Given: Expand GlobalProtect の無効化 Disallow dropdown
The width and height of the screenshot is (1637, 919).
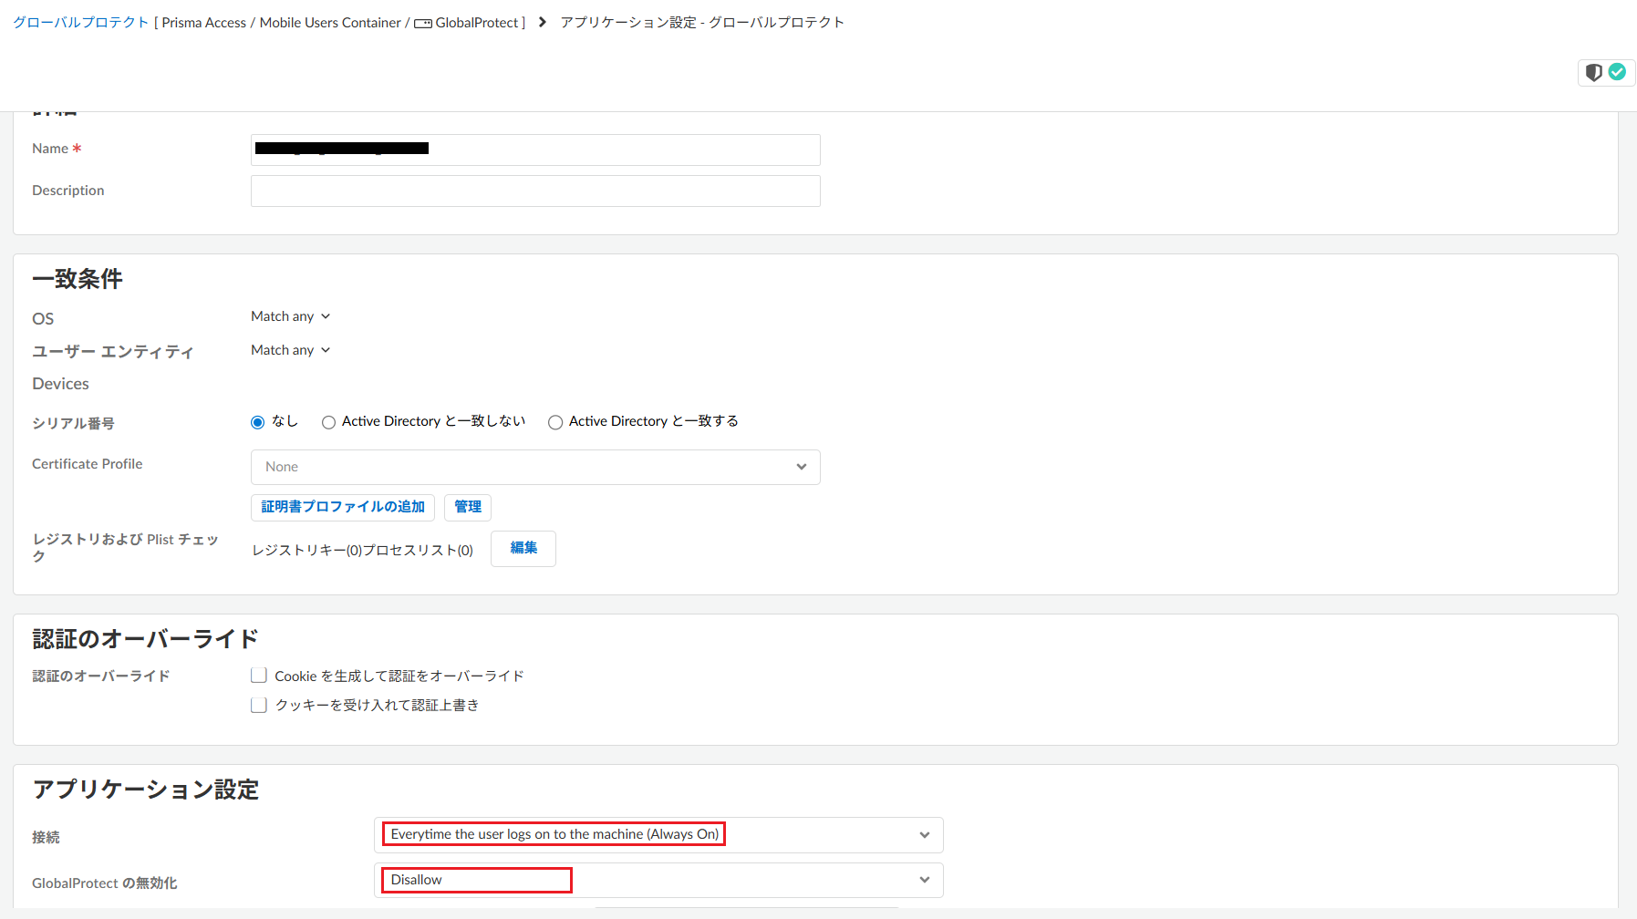Looking at the screenshot, I should click(x=658, y=880).
